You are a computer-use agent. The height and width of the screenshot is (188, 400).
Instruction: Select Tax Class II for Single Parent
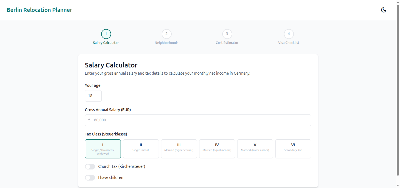141,149
